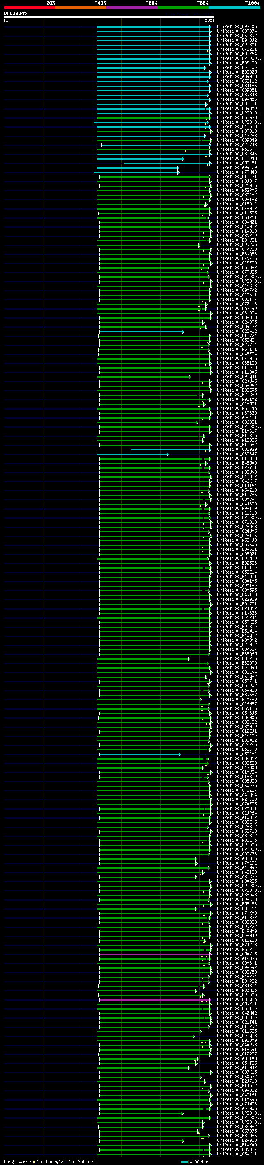The height and width of the screenshot is (1165, 264).
Task: Select the UniRef100_B3R6U1 label
Action: [236, 549]
